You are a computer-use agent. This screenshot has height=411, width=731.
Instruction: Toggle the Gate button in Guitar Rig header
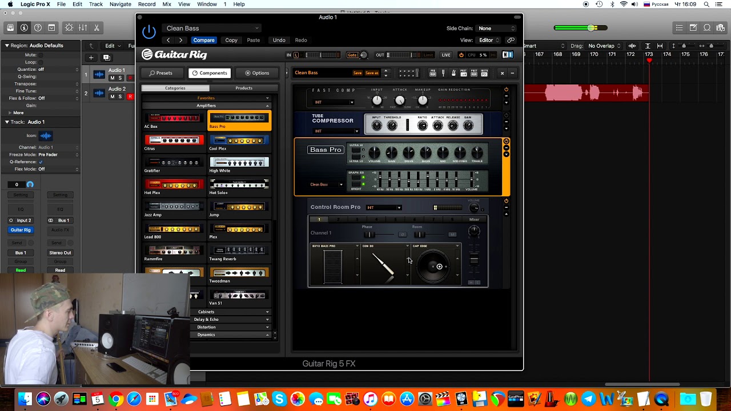[x=352, y=55]
